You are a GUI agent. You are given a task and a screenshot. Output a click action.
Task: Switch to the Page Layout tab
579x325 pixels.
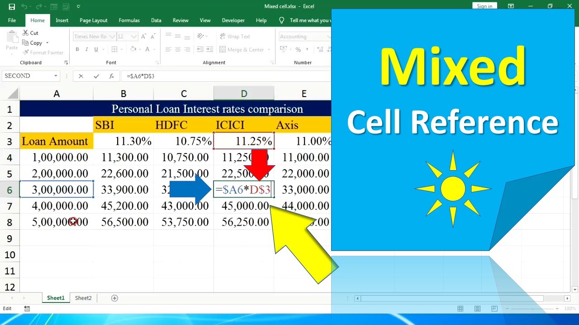pos(94,20)
